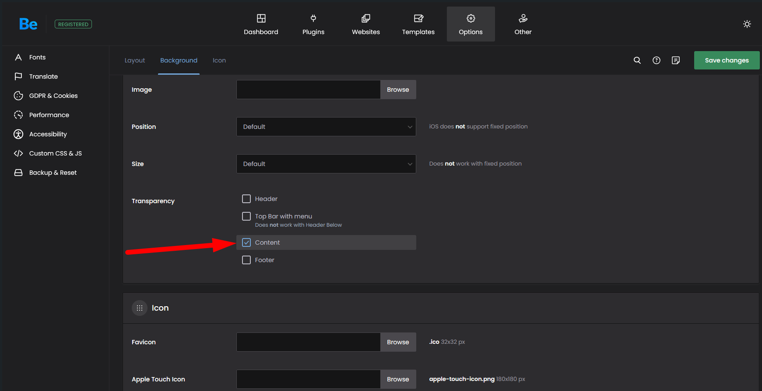This screenshot has height=391, width=762.
Task: Open the search magnifier icon
Action: (x=637, y=60)
